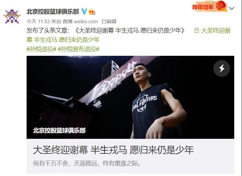Open the green 大圣终迎谢幕 article link
242x176 pixels.
tap(128, 35)
